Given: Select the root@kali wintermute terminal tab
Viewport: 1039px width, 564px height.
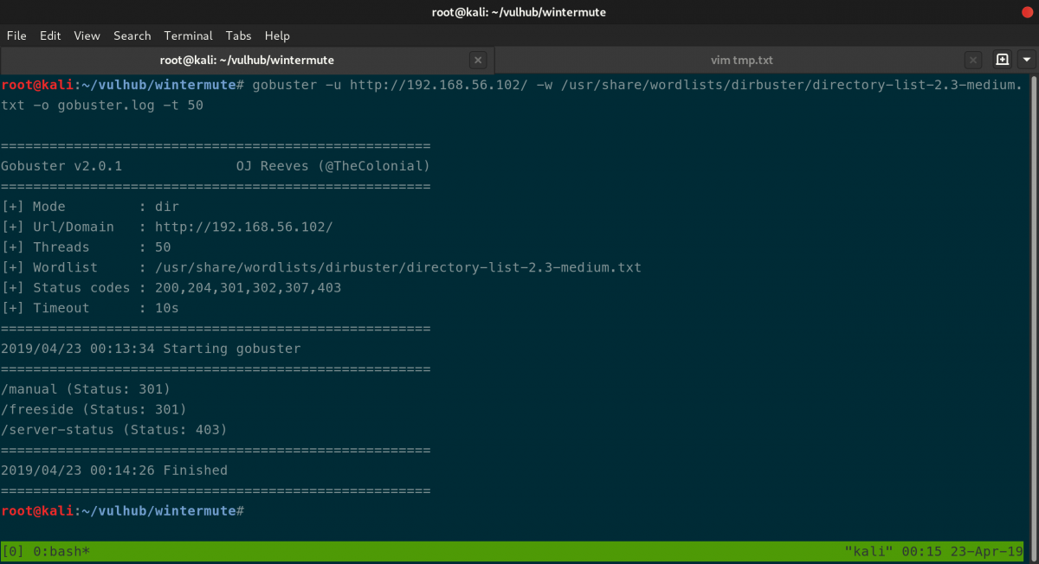Looking at the screenshot, I should (x=247, y=60).
